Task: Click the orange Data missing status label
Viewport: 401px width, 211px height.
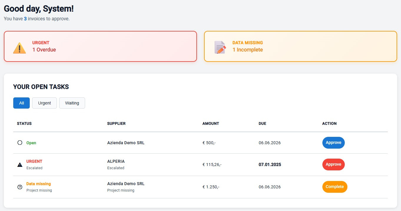Action: point(39,184)
